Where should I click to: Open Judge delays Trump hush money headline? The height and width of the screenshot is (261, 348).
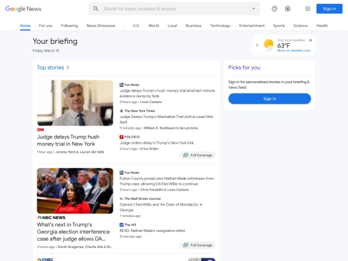point(68,140)
